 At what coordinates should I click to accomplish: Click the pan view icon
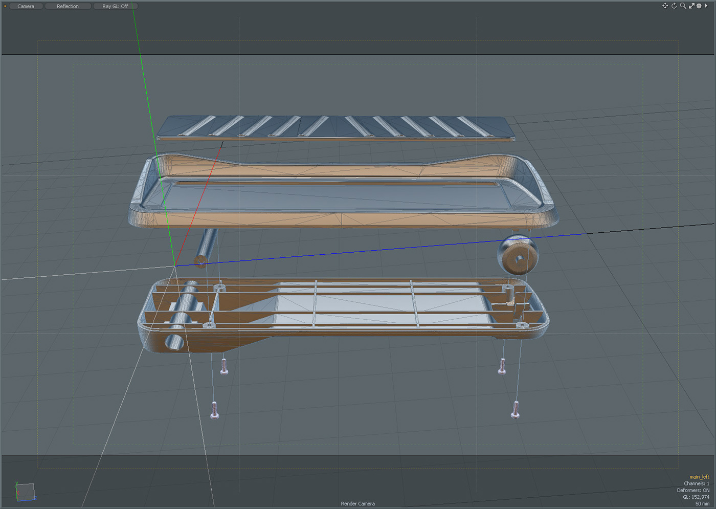665,6
